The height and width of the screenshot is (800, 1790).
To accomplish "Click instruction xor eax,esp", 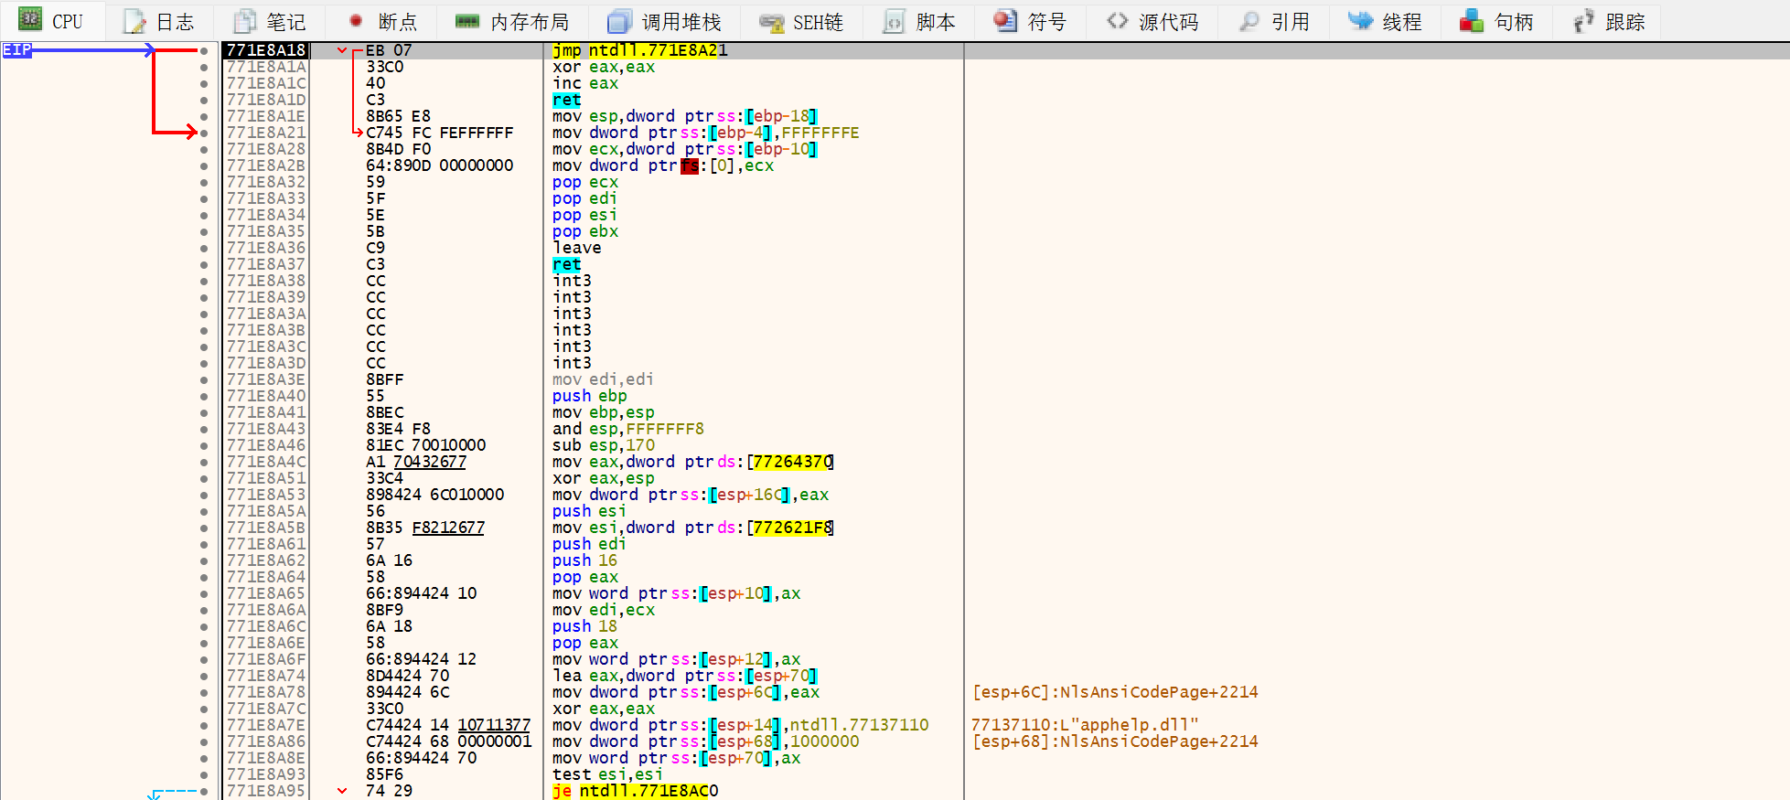I will pos(604,478).
